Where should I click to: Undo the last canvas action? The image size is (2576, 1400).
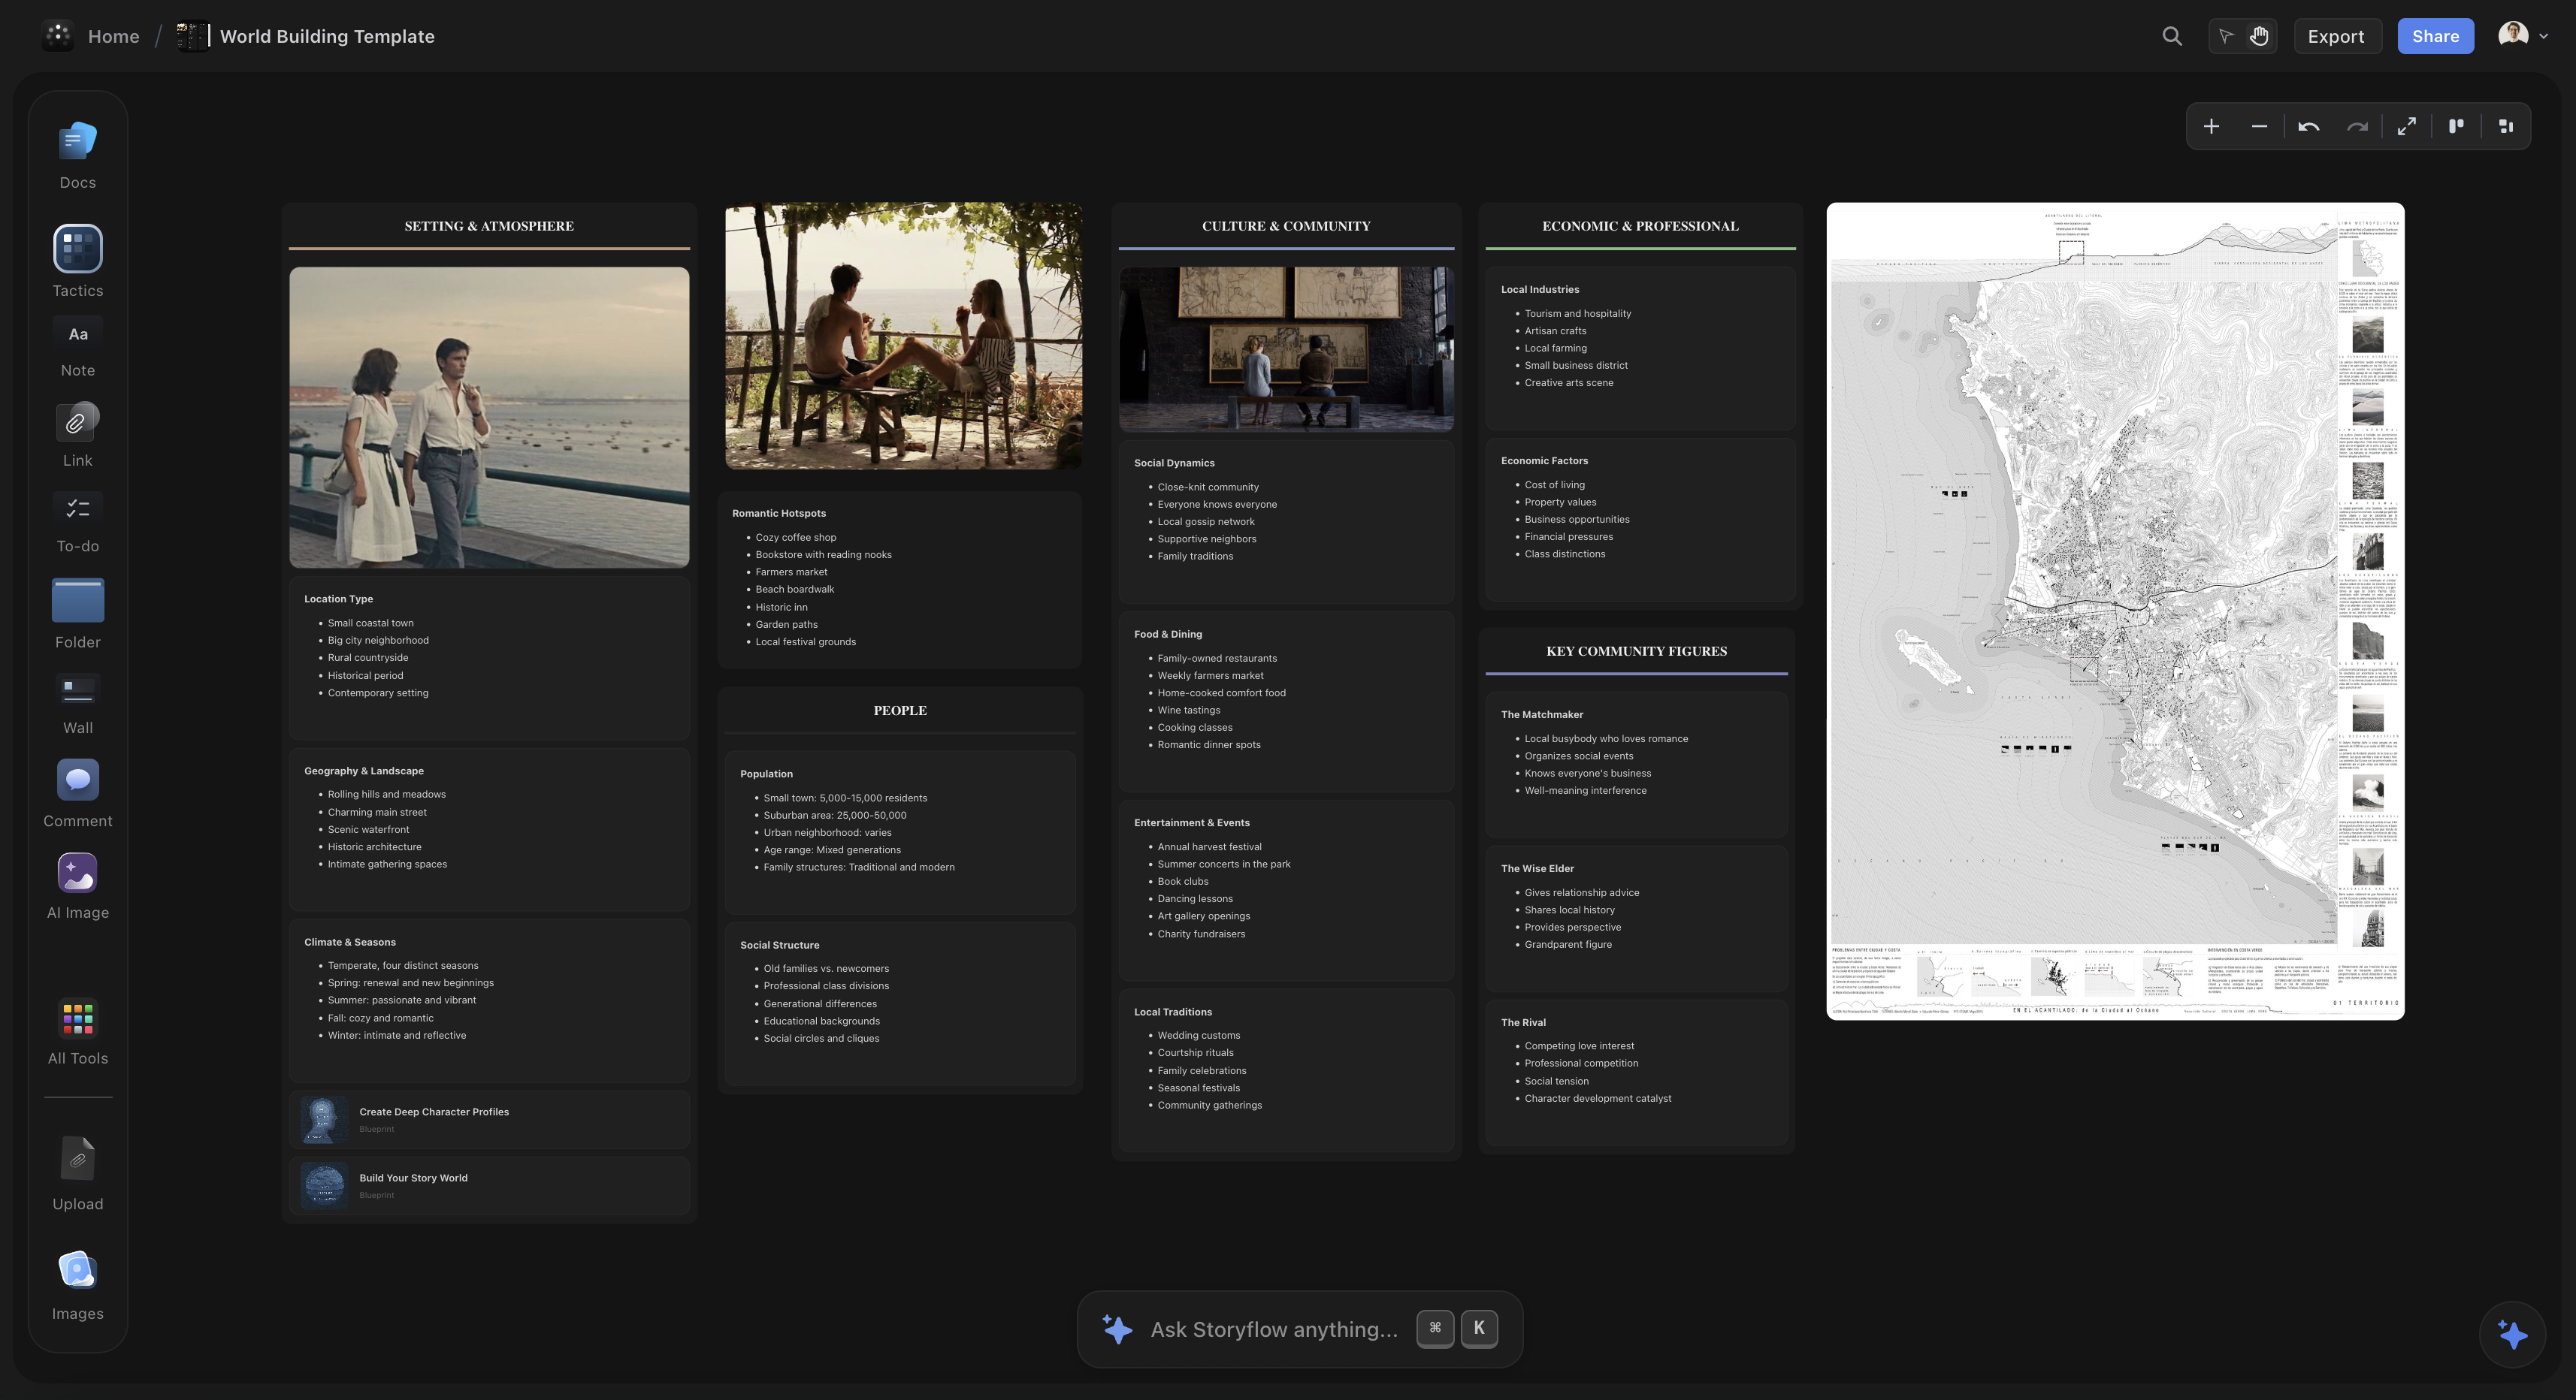(x=2308, y=127)
